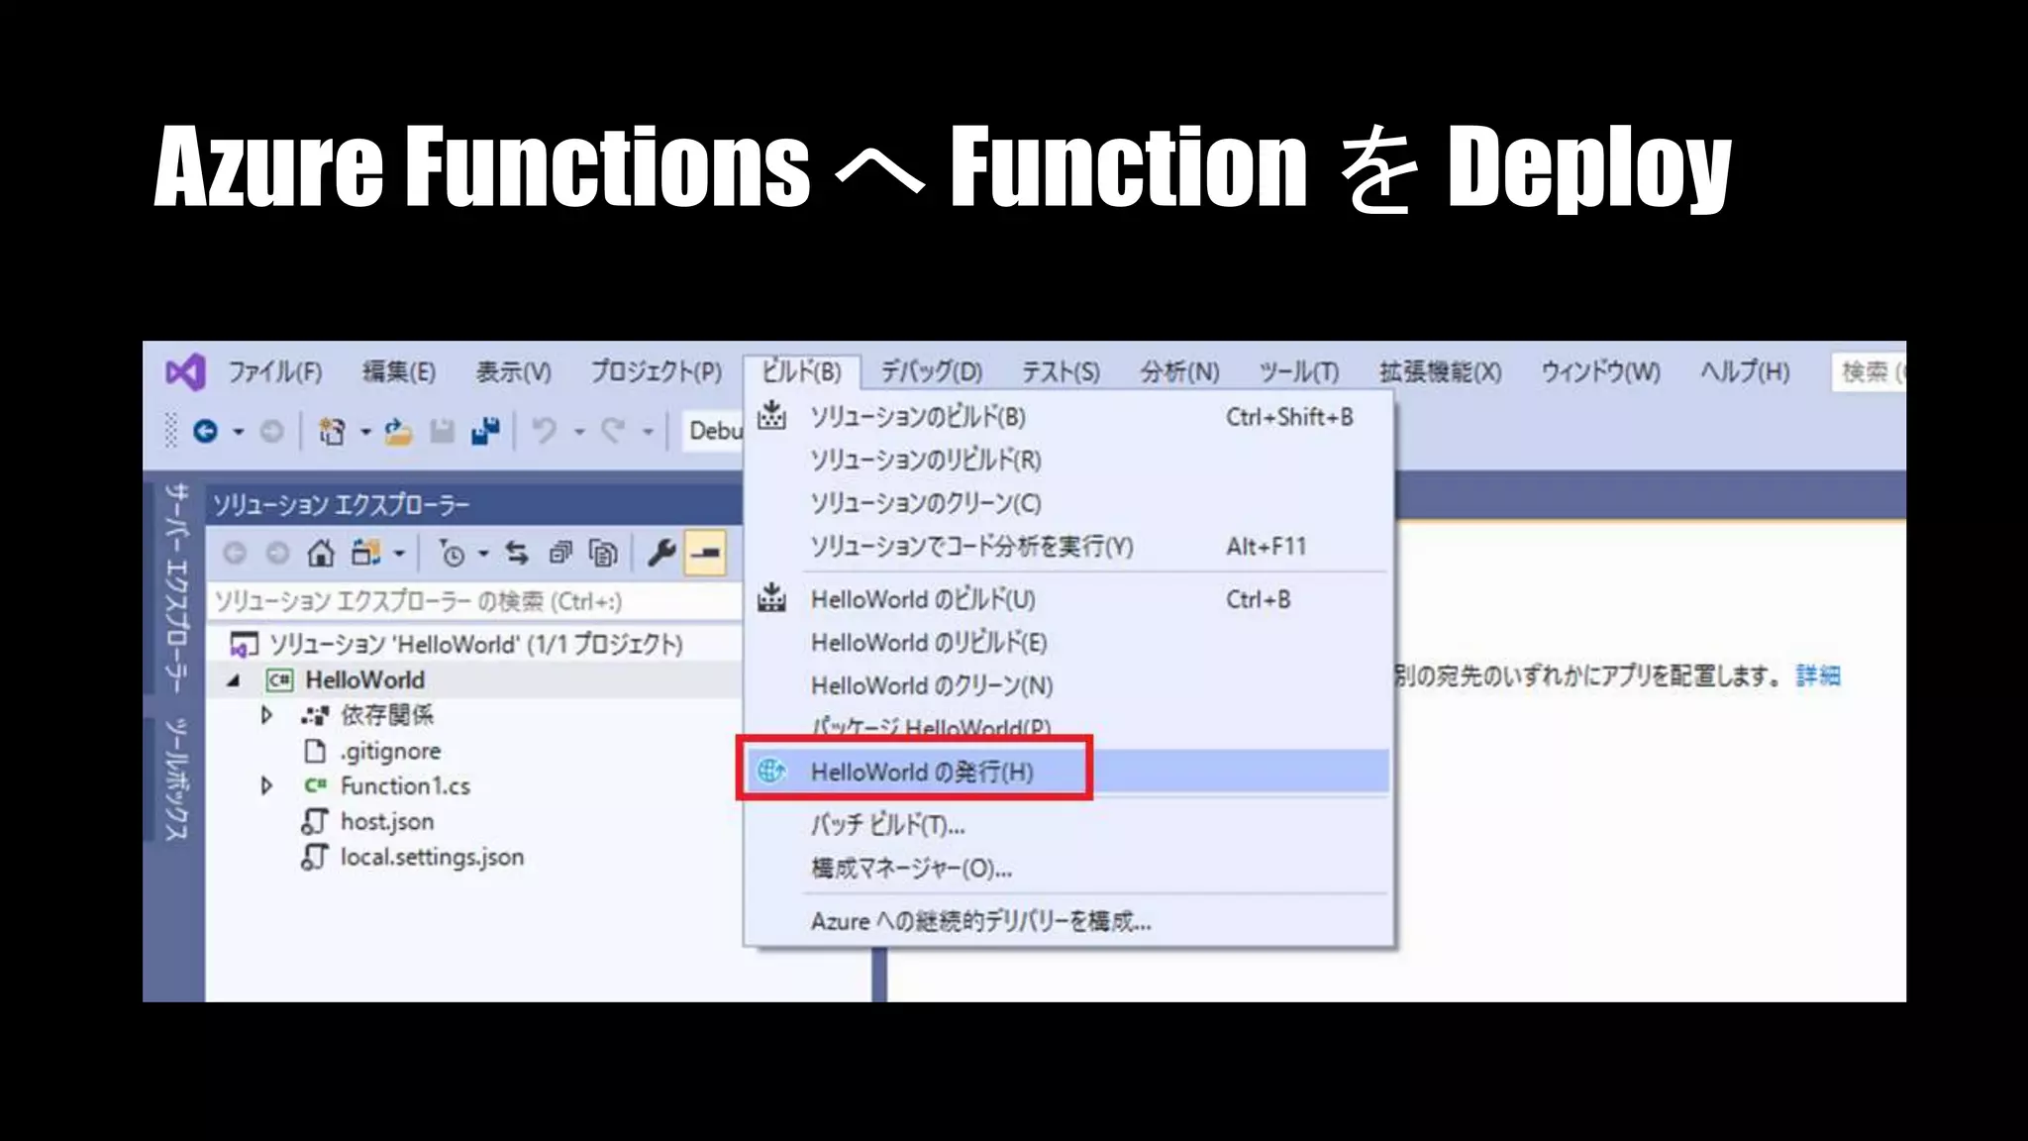Open dropdown next to Navigate Backward arrow
The height and width of the screenshot is (1141, 2028).
[x=238, y=432]
